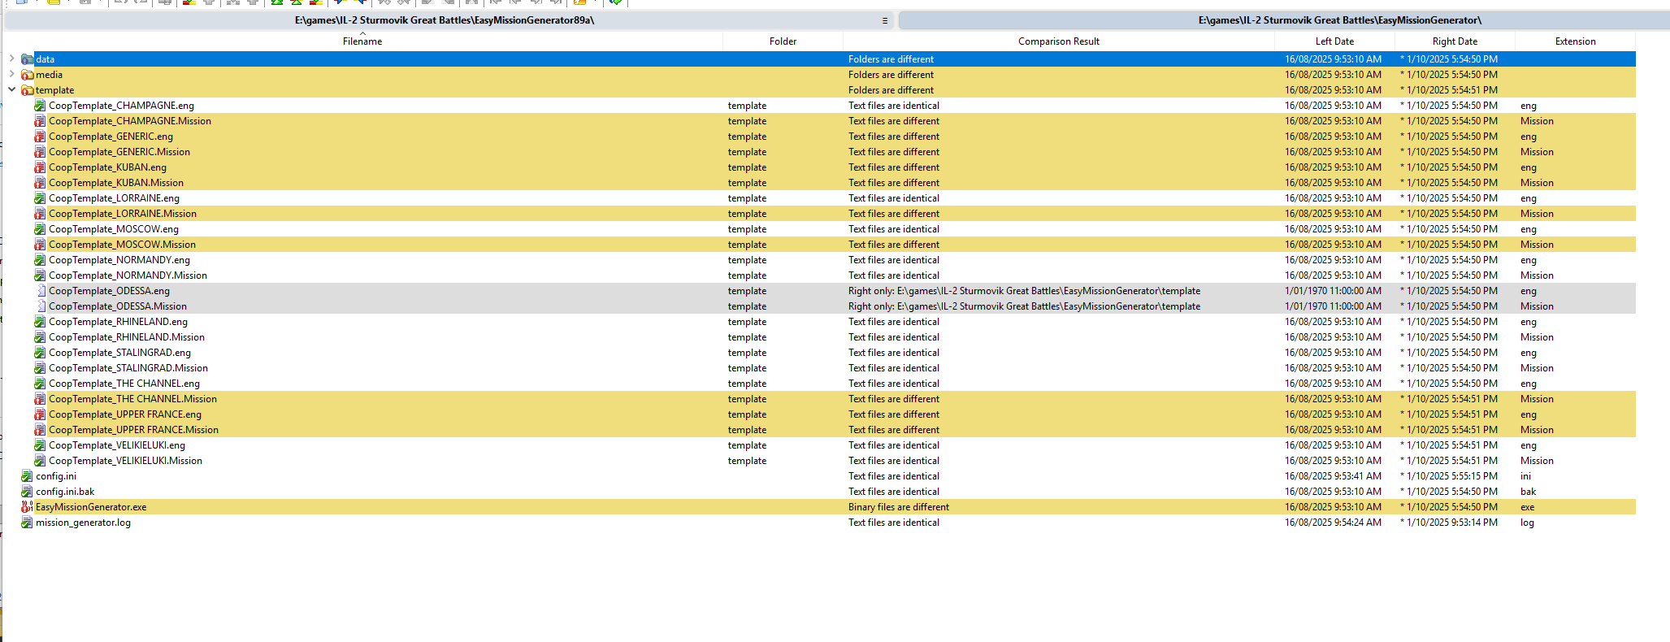Click the right-only file icon beside CoopTemplate_ODESSA.eng
Viewport: 1670px width, 642px height.
click(41, 291)
